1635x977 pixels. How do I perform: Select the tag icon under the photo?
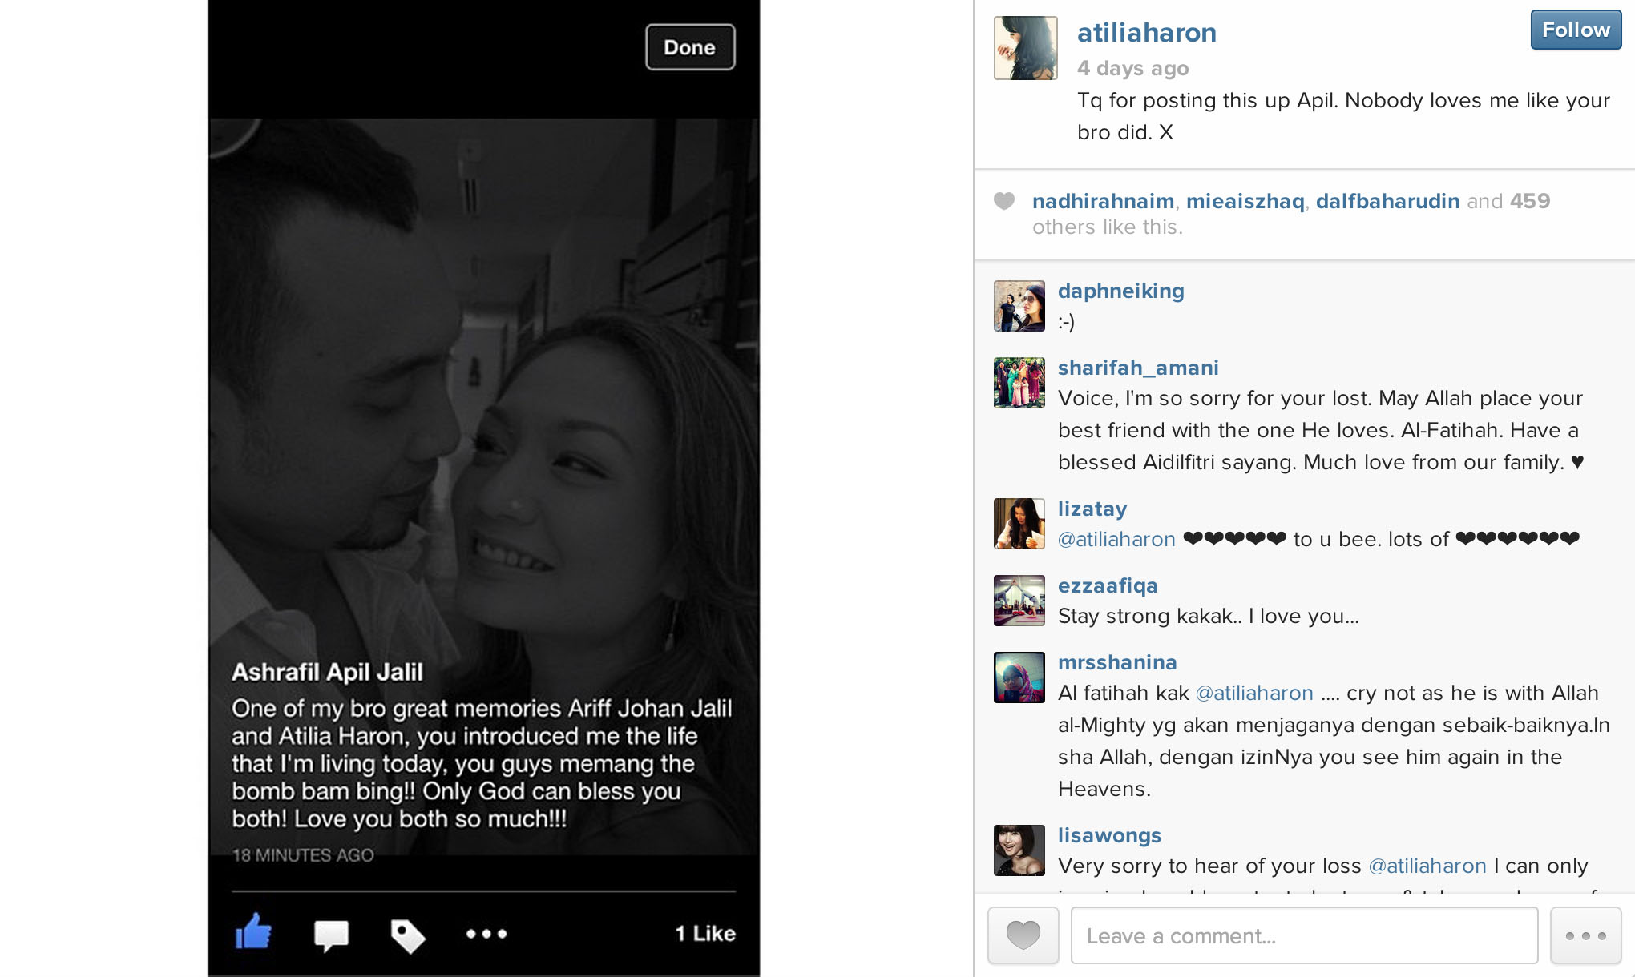[408, 935]
